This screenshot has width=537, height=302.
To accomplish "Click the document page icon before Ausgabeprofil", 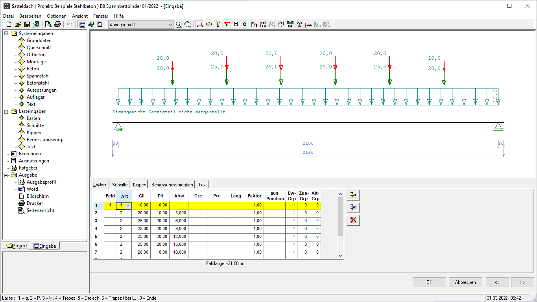I will point(100,24).
